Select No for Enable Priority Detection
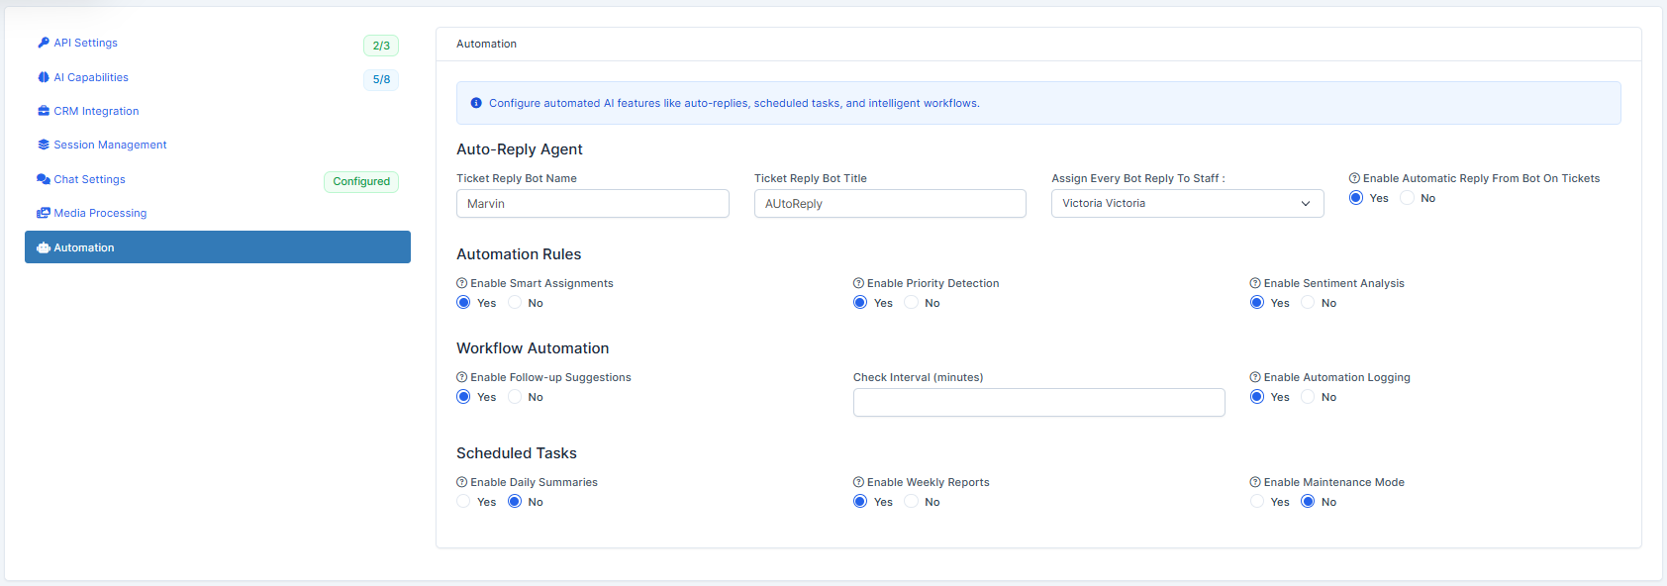1667x586 pixels. tap(912, 303)
